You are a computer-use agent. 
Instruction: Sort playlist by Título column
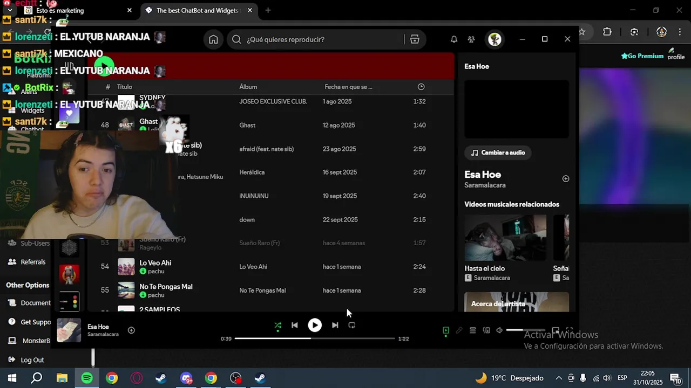tap(125, 87)
